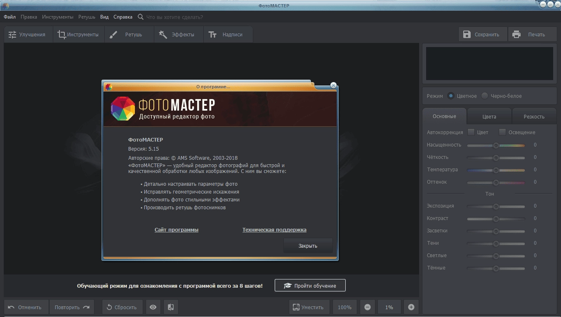Viewport: 561px width, 317px height.
Task: Click the small icon in О программе title bar
Action: (108, 87)
